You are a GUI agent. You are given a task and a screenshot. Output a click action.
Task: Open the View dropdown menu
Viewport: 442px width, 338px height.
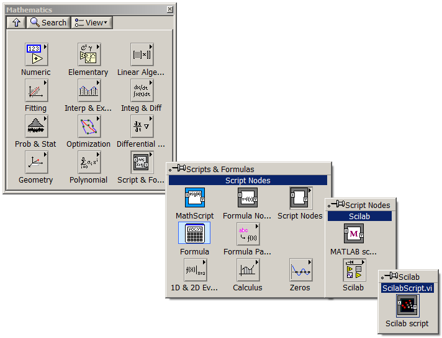point(92,22)
